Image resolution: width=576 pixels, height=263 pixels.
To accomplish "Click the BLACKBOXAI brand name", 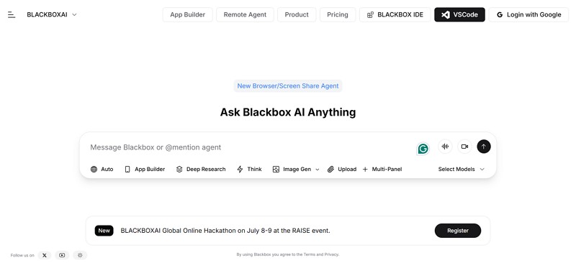I will tap(47, 14).
